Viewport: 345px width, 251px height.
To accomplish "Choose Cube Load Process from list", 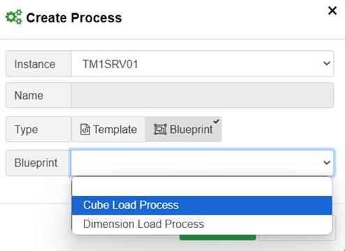I will [x=202, y=205].
